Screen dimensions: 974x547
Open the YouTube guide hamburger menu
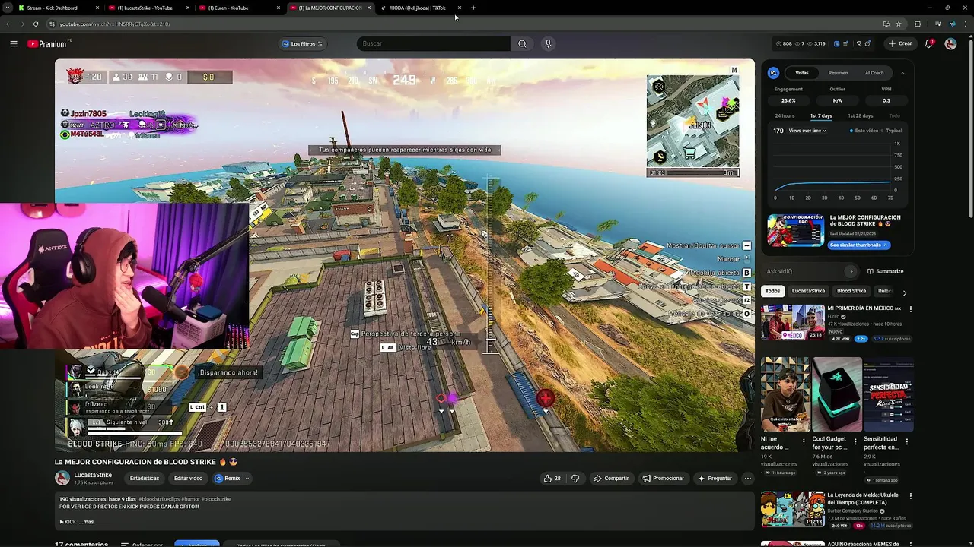(14, 43)
